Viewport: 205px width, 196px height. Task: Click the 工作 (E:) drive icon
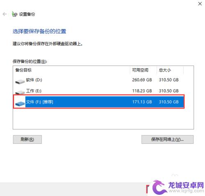[20, 92]
